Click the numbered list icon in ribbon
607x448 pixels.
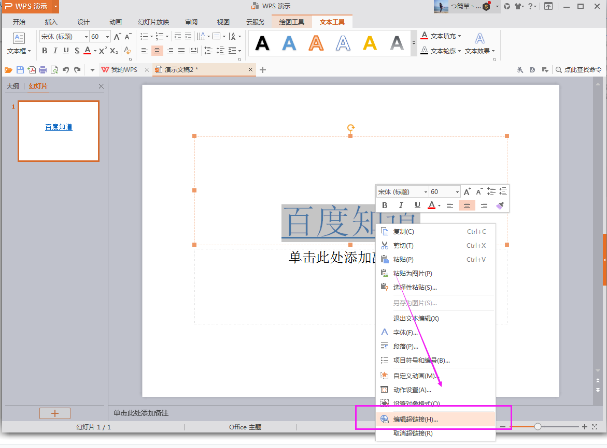pyautogui.click(x=160, y=36)
